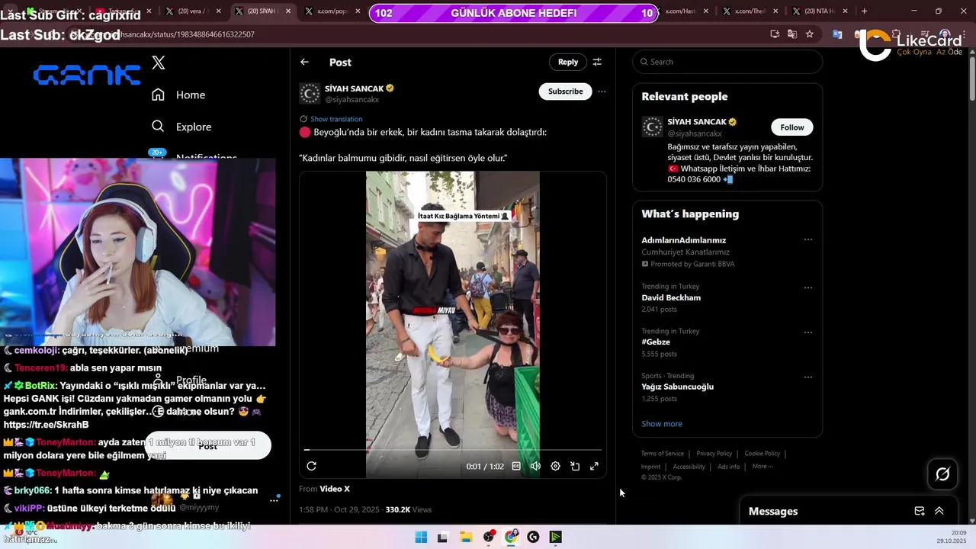This screenshot has width=976, height=549.
Task: Open video playback settings gear
Action: pyautogui.click(x=555, y=466)
